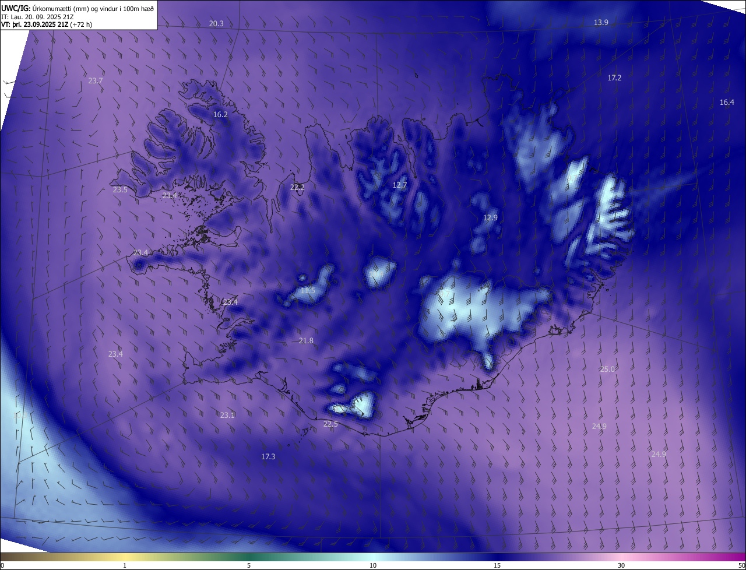The image size is (746, 570).
Task: Click the 12.7 value label on the map
Action: coord(399,185)
